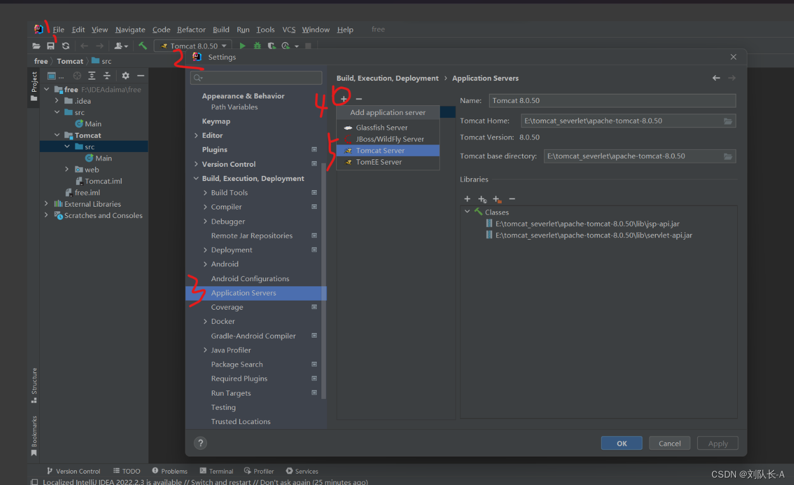
Task: Select Plugins in settings tree
Action: pyautogui.click(x=214, y=150)
